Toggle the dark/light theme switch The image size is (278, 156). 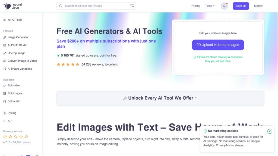[29, 155]
